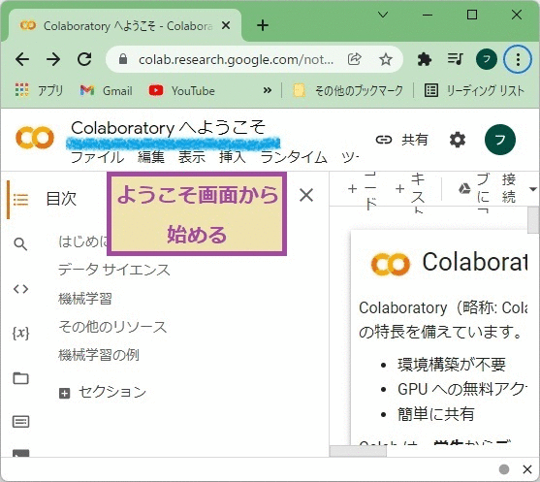Click the gray status circle at bottom
Image resolution: width=540 pixels, height=482 pixels.
click(504, 469)
